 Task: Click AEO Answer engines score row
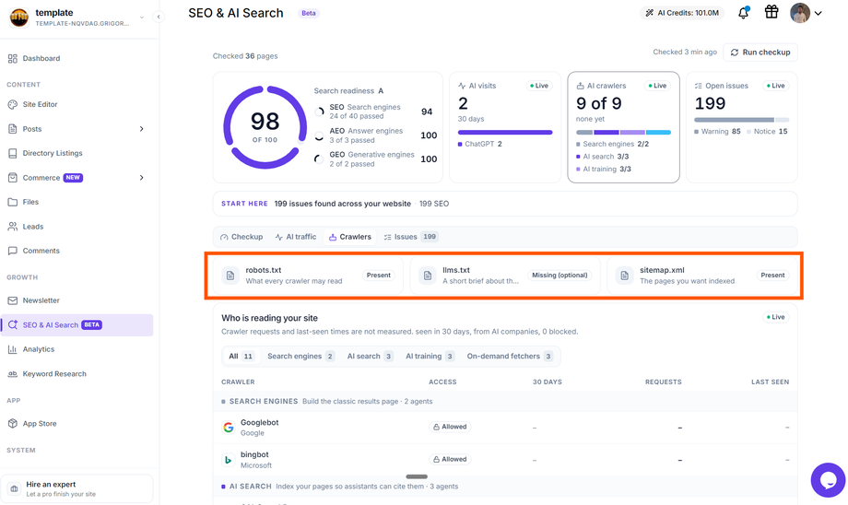[x=374, y=135]
